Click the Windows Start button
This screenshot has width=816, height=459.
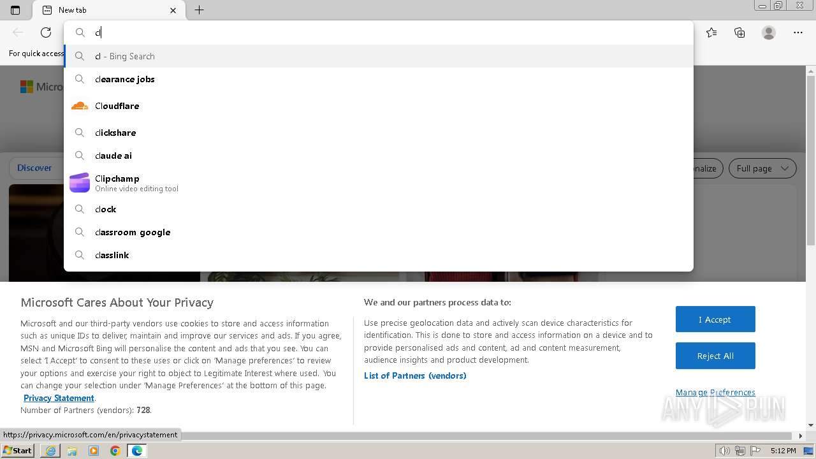(18, 450)
